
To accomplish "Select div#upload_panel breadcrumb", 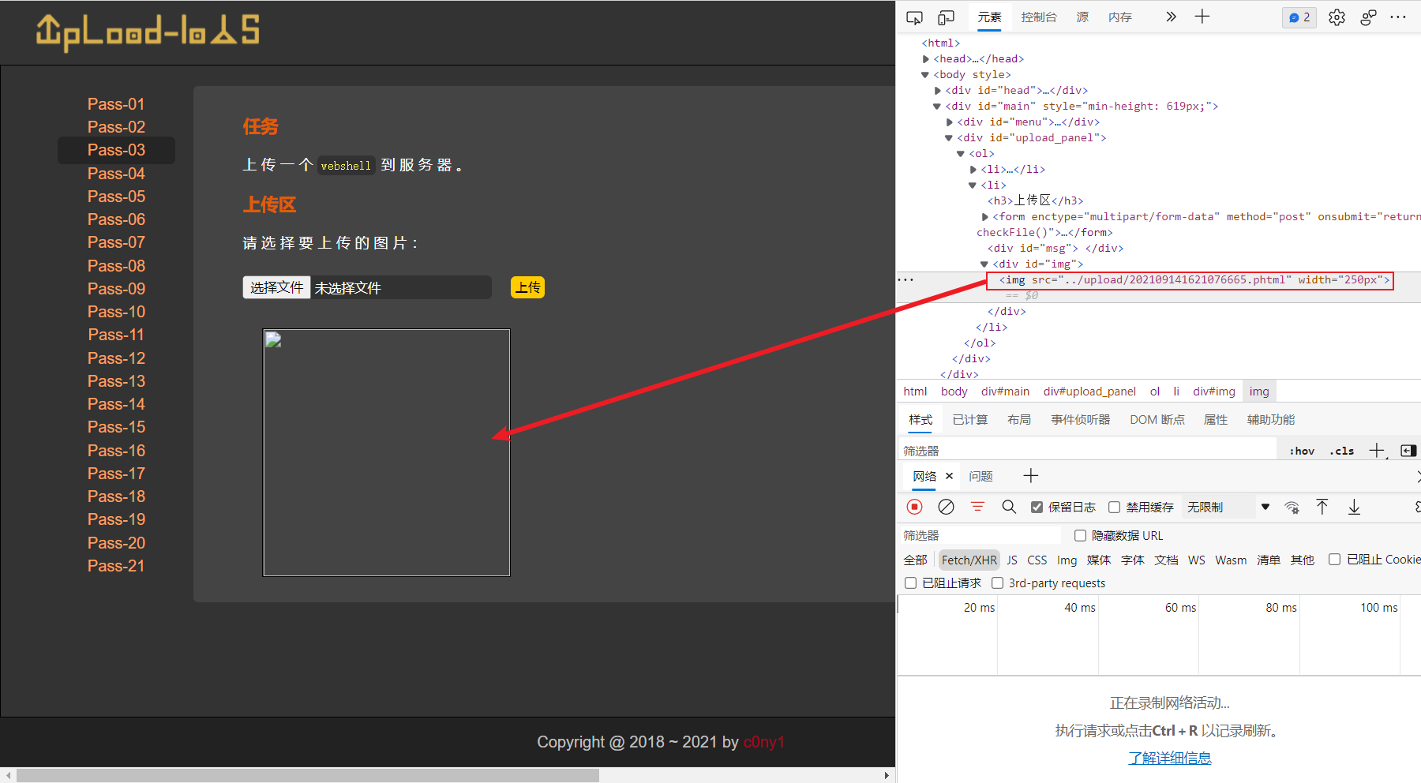I will pyautogui.click(x=1089, y=391).
